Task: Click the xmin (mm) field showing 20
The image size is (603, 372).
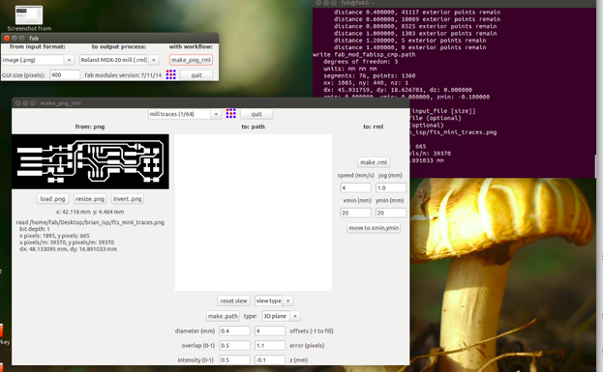Action: [356, 213]
